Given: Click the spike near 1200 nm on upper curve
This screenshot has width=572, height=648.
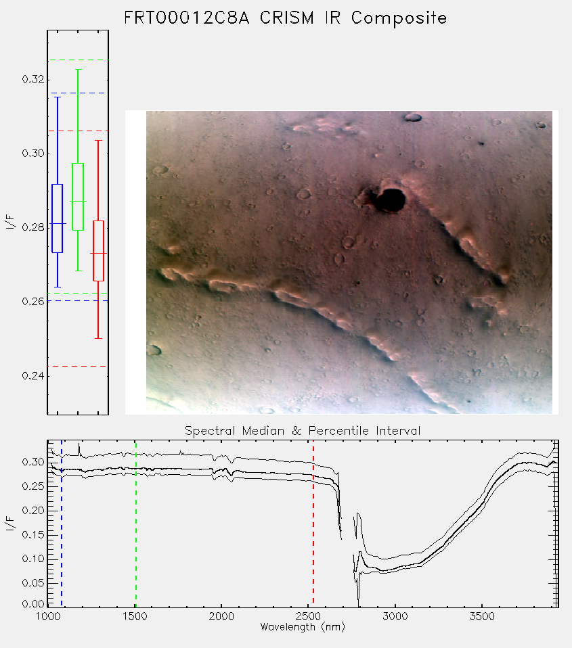Looking at the screenshot, I should coord(79,449).
